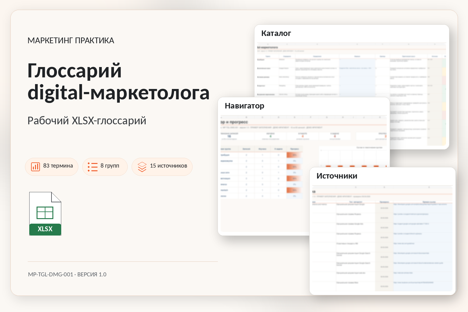
Task: Click the "МАРКЕТИНГ ПРАКТИКА" heading
Action: [x=71, y=41]
